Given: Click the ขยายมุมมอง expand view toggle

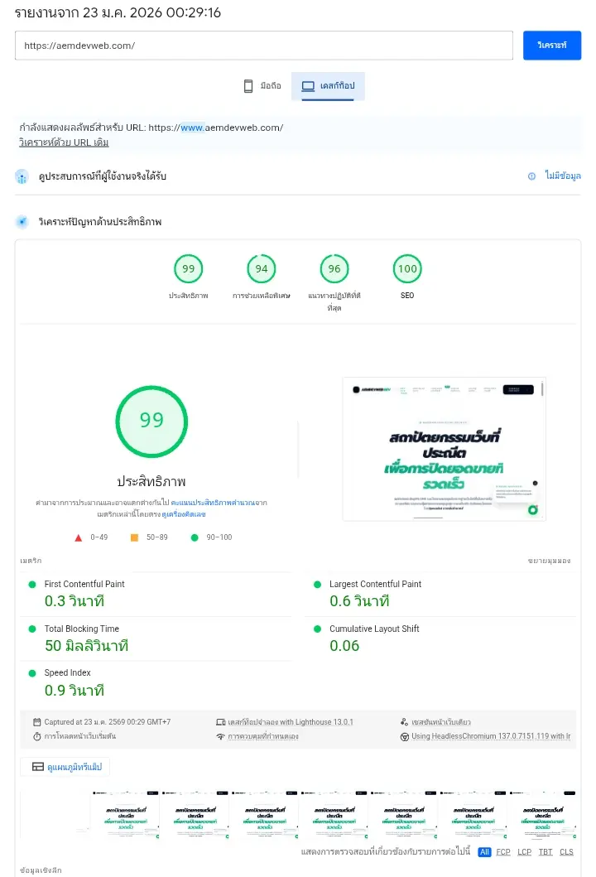Looking at the screenshot, I should tap(549, 561).
